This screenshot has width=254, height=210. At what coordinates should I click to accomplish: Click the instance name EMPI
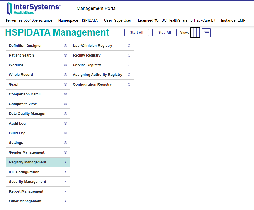point(242,20)
